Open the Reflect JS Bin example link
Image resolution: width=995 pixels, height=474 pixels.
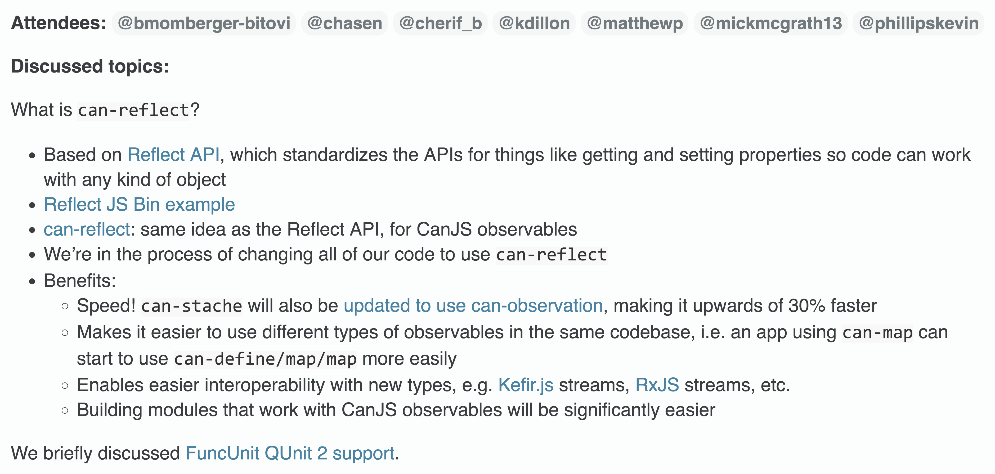coord(140,204)
